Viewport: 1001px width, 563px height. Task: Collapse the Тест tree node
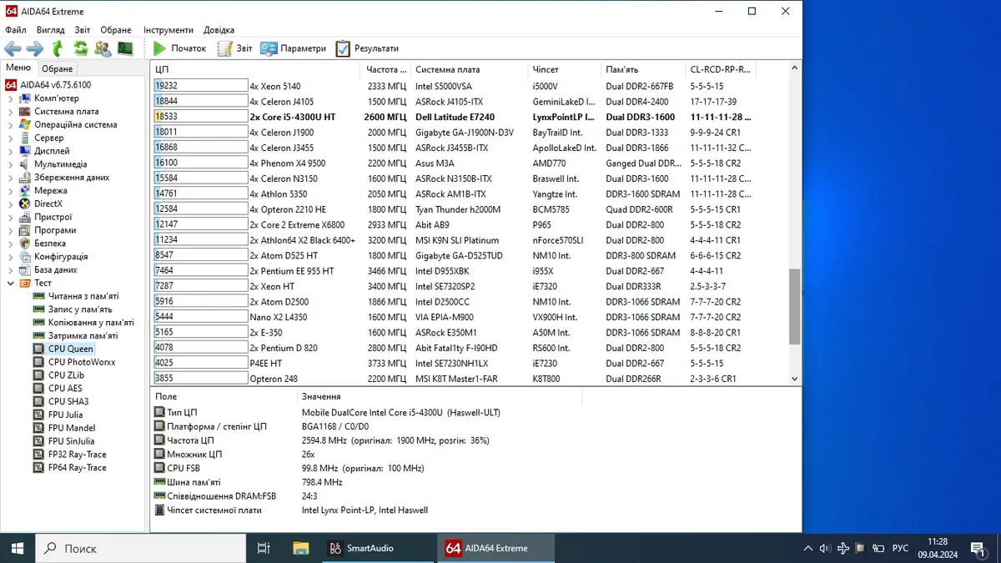click(11, 284)
